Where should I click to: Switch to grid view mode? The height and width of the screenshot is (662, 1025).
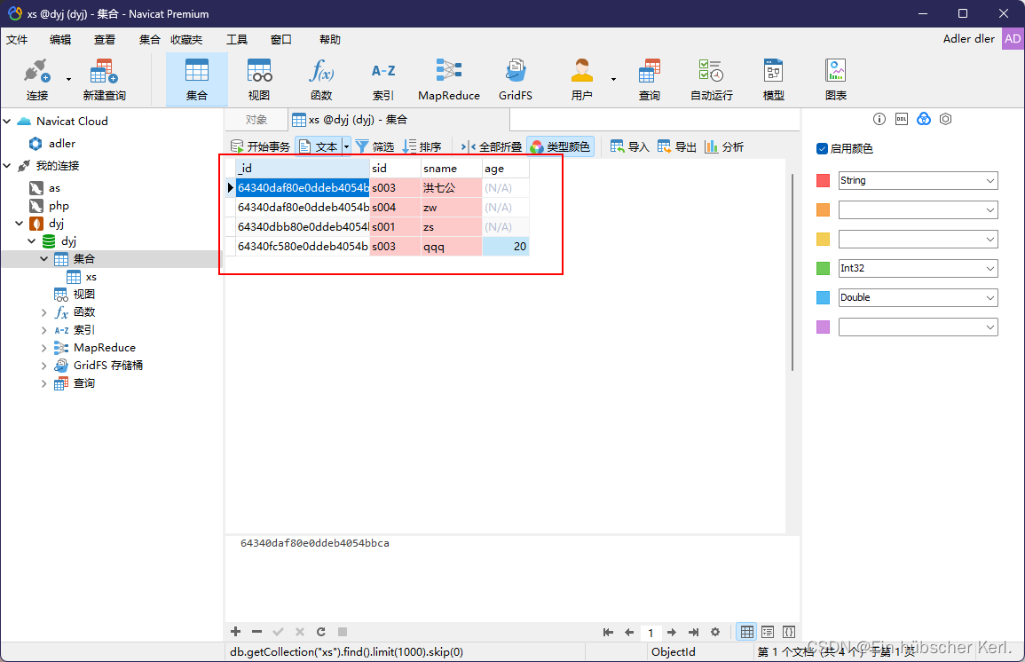[746, 632]
